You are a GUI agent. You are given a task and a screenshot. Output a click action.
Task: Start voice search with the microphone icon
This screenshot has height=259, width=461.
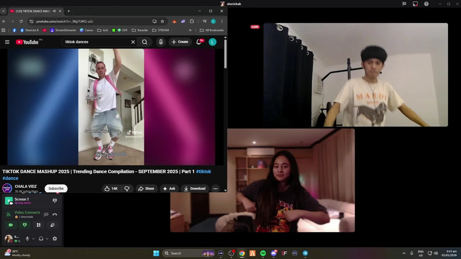tap(161, 42)
